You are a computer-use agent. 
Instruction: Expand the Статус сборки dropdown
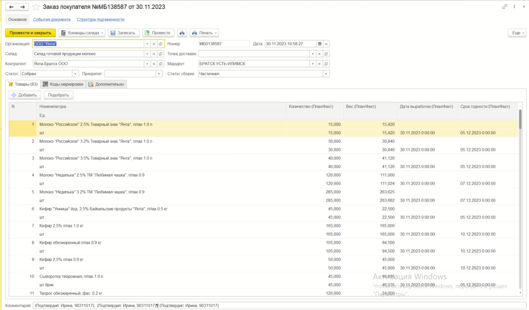[x=326, y=74]
